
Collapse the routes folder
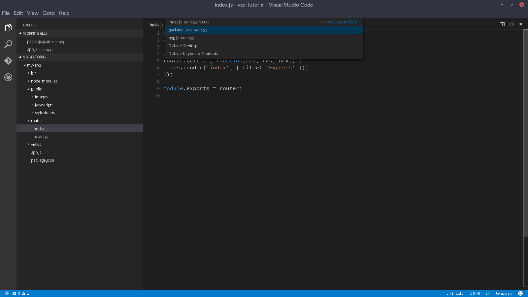80,121
